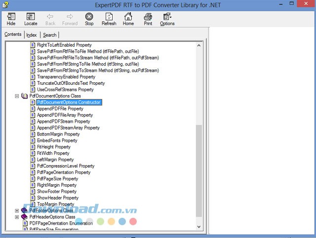
Task: Click the Hide toolbar icon
Action: tap(11, 16)
